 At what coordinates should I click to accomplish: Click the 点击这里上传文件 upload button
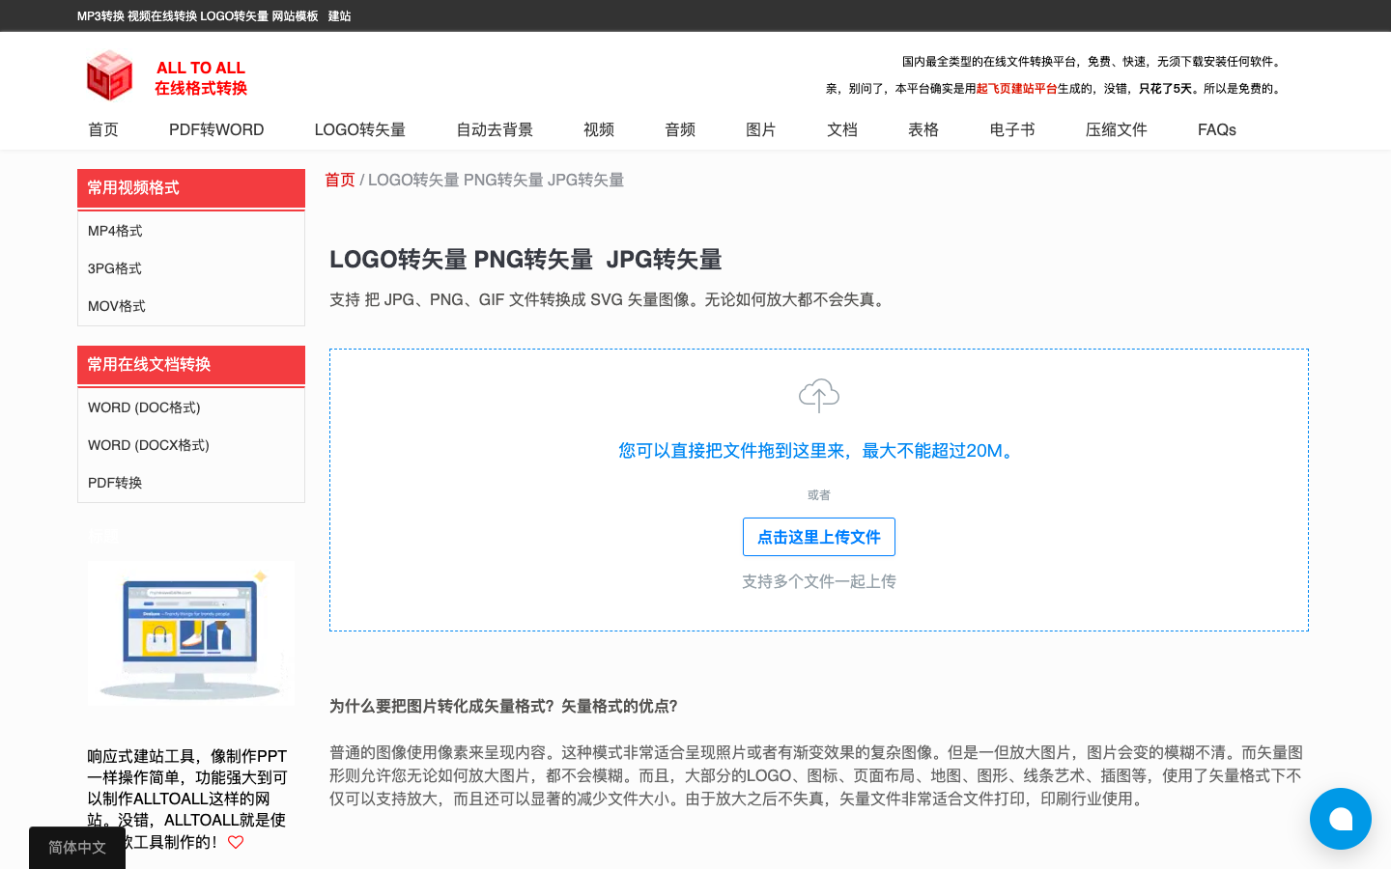(x=818, y=537)
